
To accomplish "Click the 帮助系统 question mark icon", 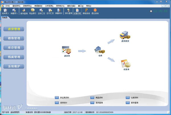I will pyautogui.click(x=86, y=11).
